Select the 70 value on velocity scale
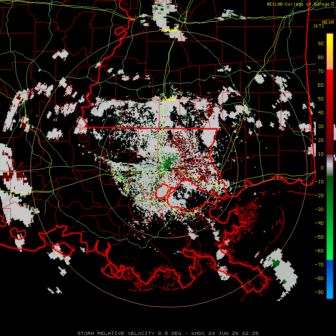Screen dimensions: 336x336 tap(321, 71)
